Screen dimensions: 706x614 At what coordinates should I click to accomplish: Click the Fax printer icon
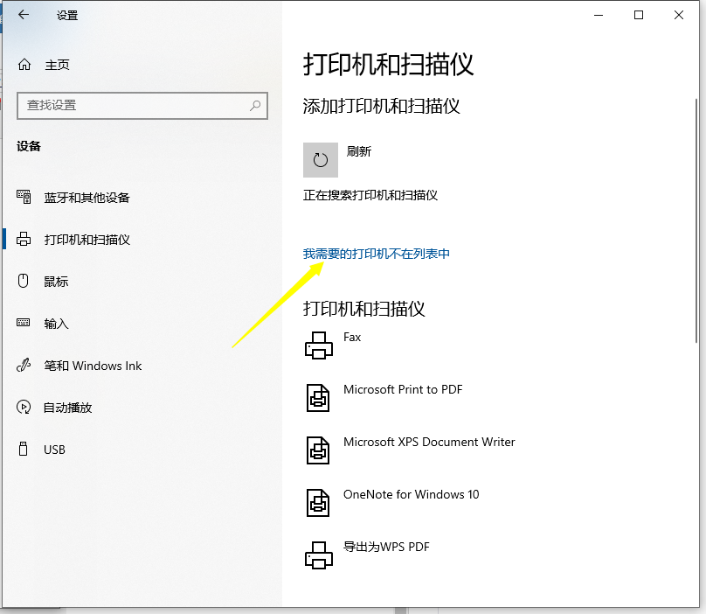point(319,345)
